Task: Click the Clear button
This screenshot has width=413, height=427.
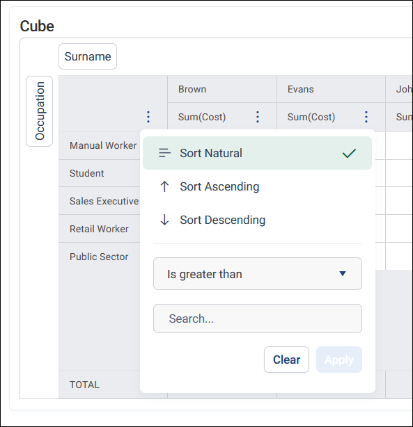Action: point(286,360)
